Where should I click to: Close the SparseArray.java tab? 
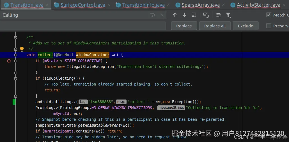224,5
